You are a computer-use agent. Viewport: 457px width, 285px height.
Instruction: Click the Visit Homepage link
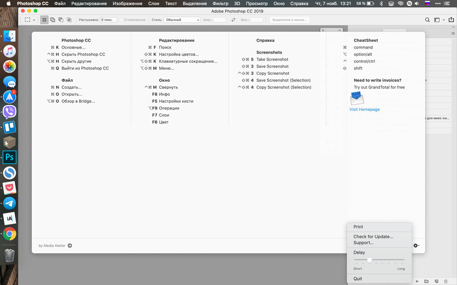[364, 110]
